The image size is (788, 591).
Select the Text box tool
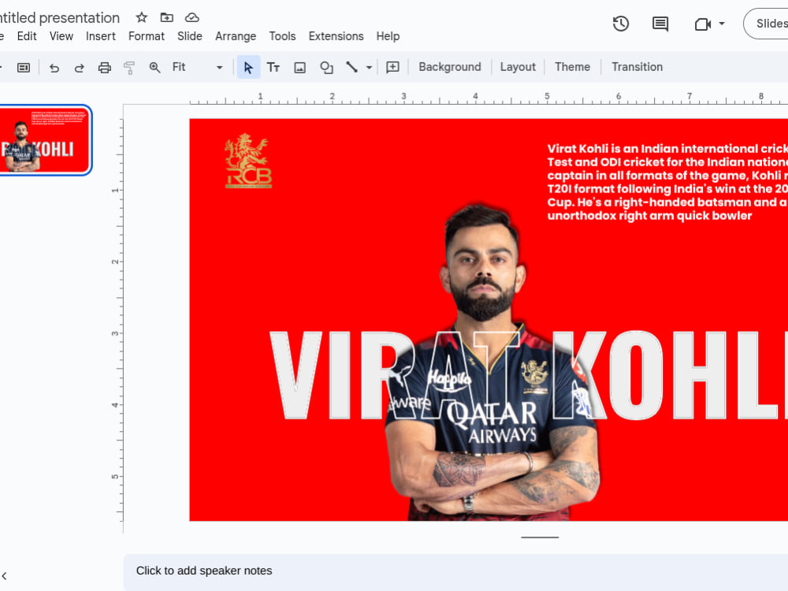point(273,67)
